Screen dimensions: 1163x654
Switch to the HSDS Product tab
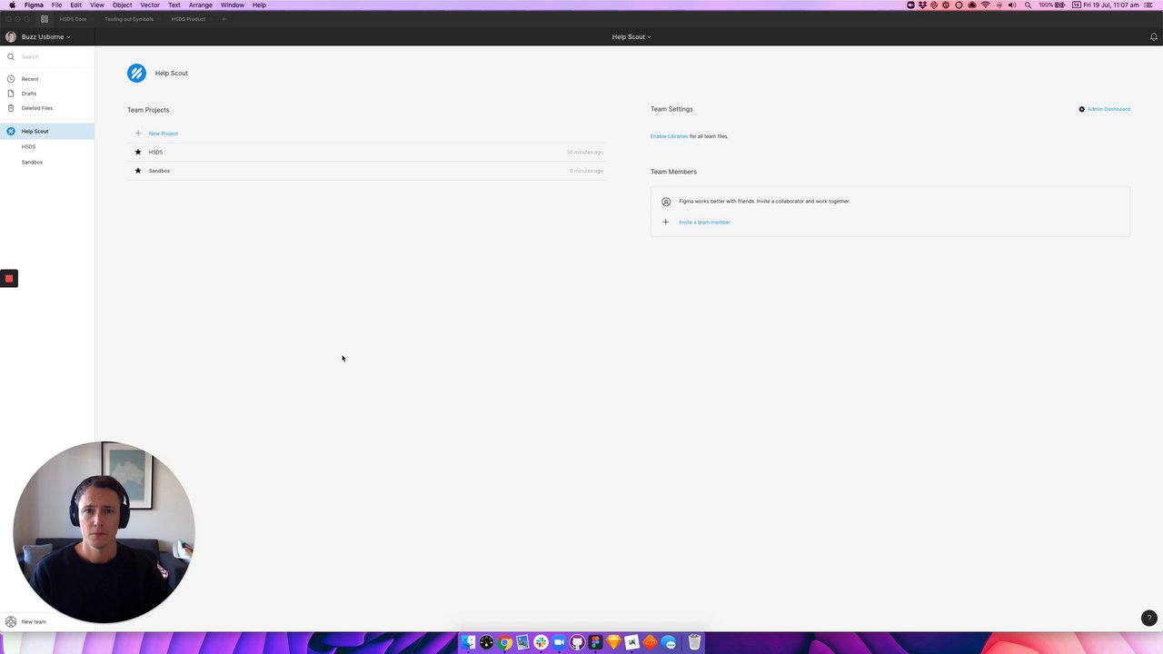pos(188,19)
